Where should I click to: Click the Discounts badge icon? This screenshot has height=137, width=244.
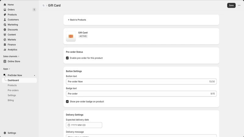(5, 30)
